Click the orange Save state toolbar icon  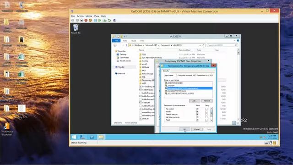tap(90, 20)
